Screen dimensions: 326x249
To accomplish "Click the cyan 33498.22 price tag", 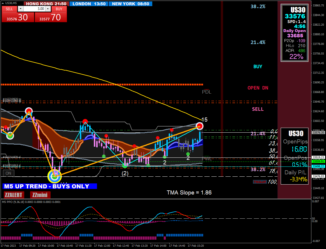I will [x=318, y=166].
